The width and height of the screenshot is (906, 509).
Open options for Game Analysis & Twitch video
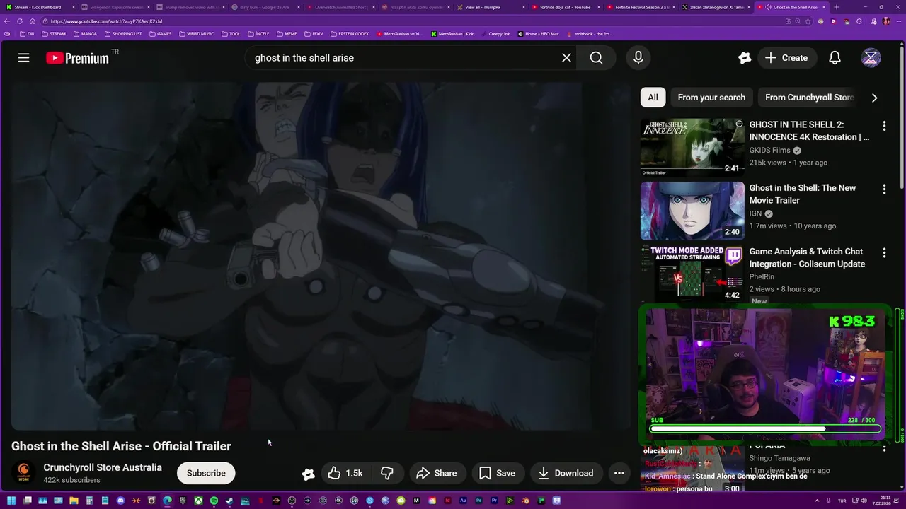[884, 253]
